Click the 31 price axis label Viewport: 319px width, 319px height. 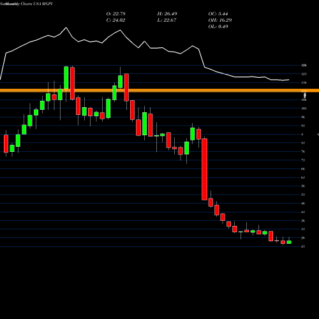coord(303,229)
